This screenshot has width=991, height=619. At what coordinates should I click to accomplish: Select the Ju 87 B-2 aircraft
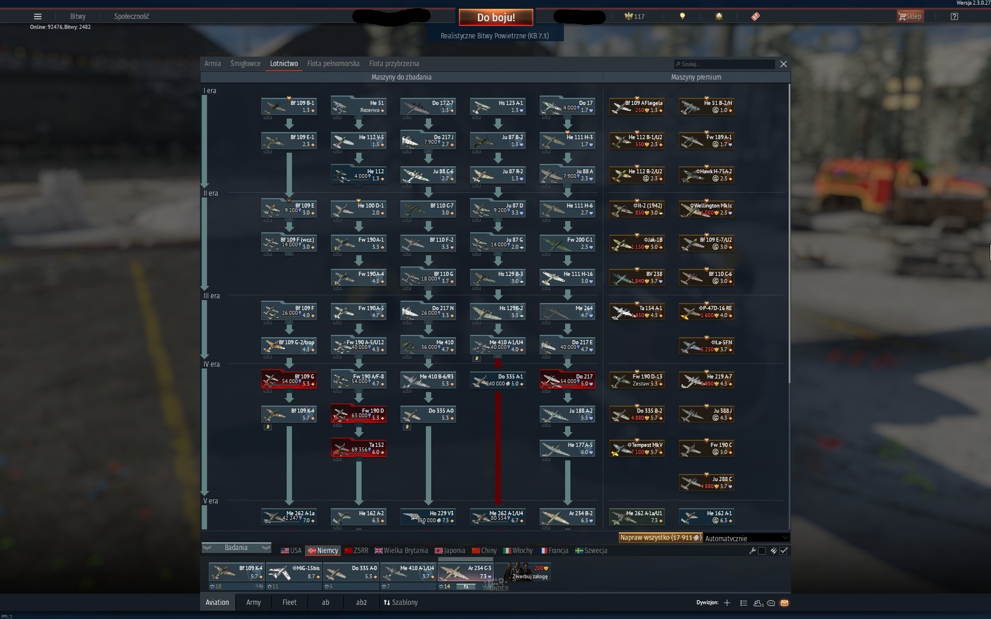pos(498,140)
